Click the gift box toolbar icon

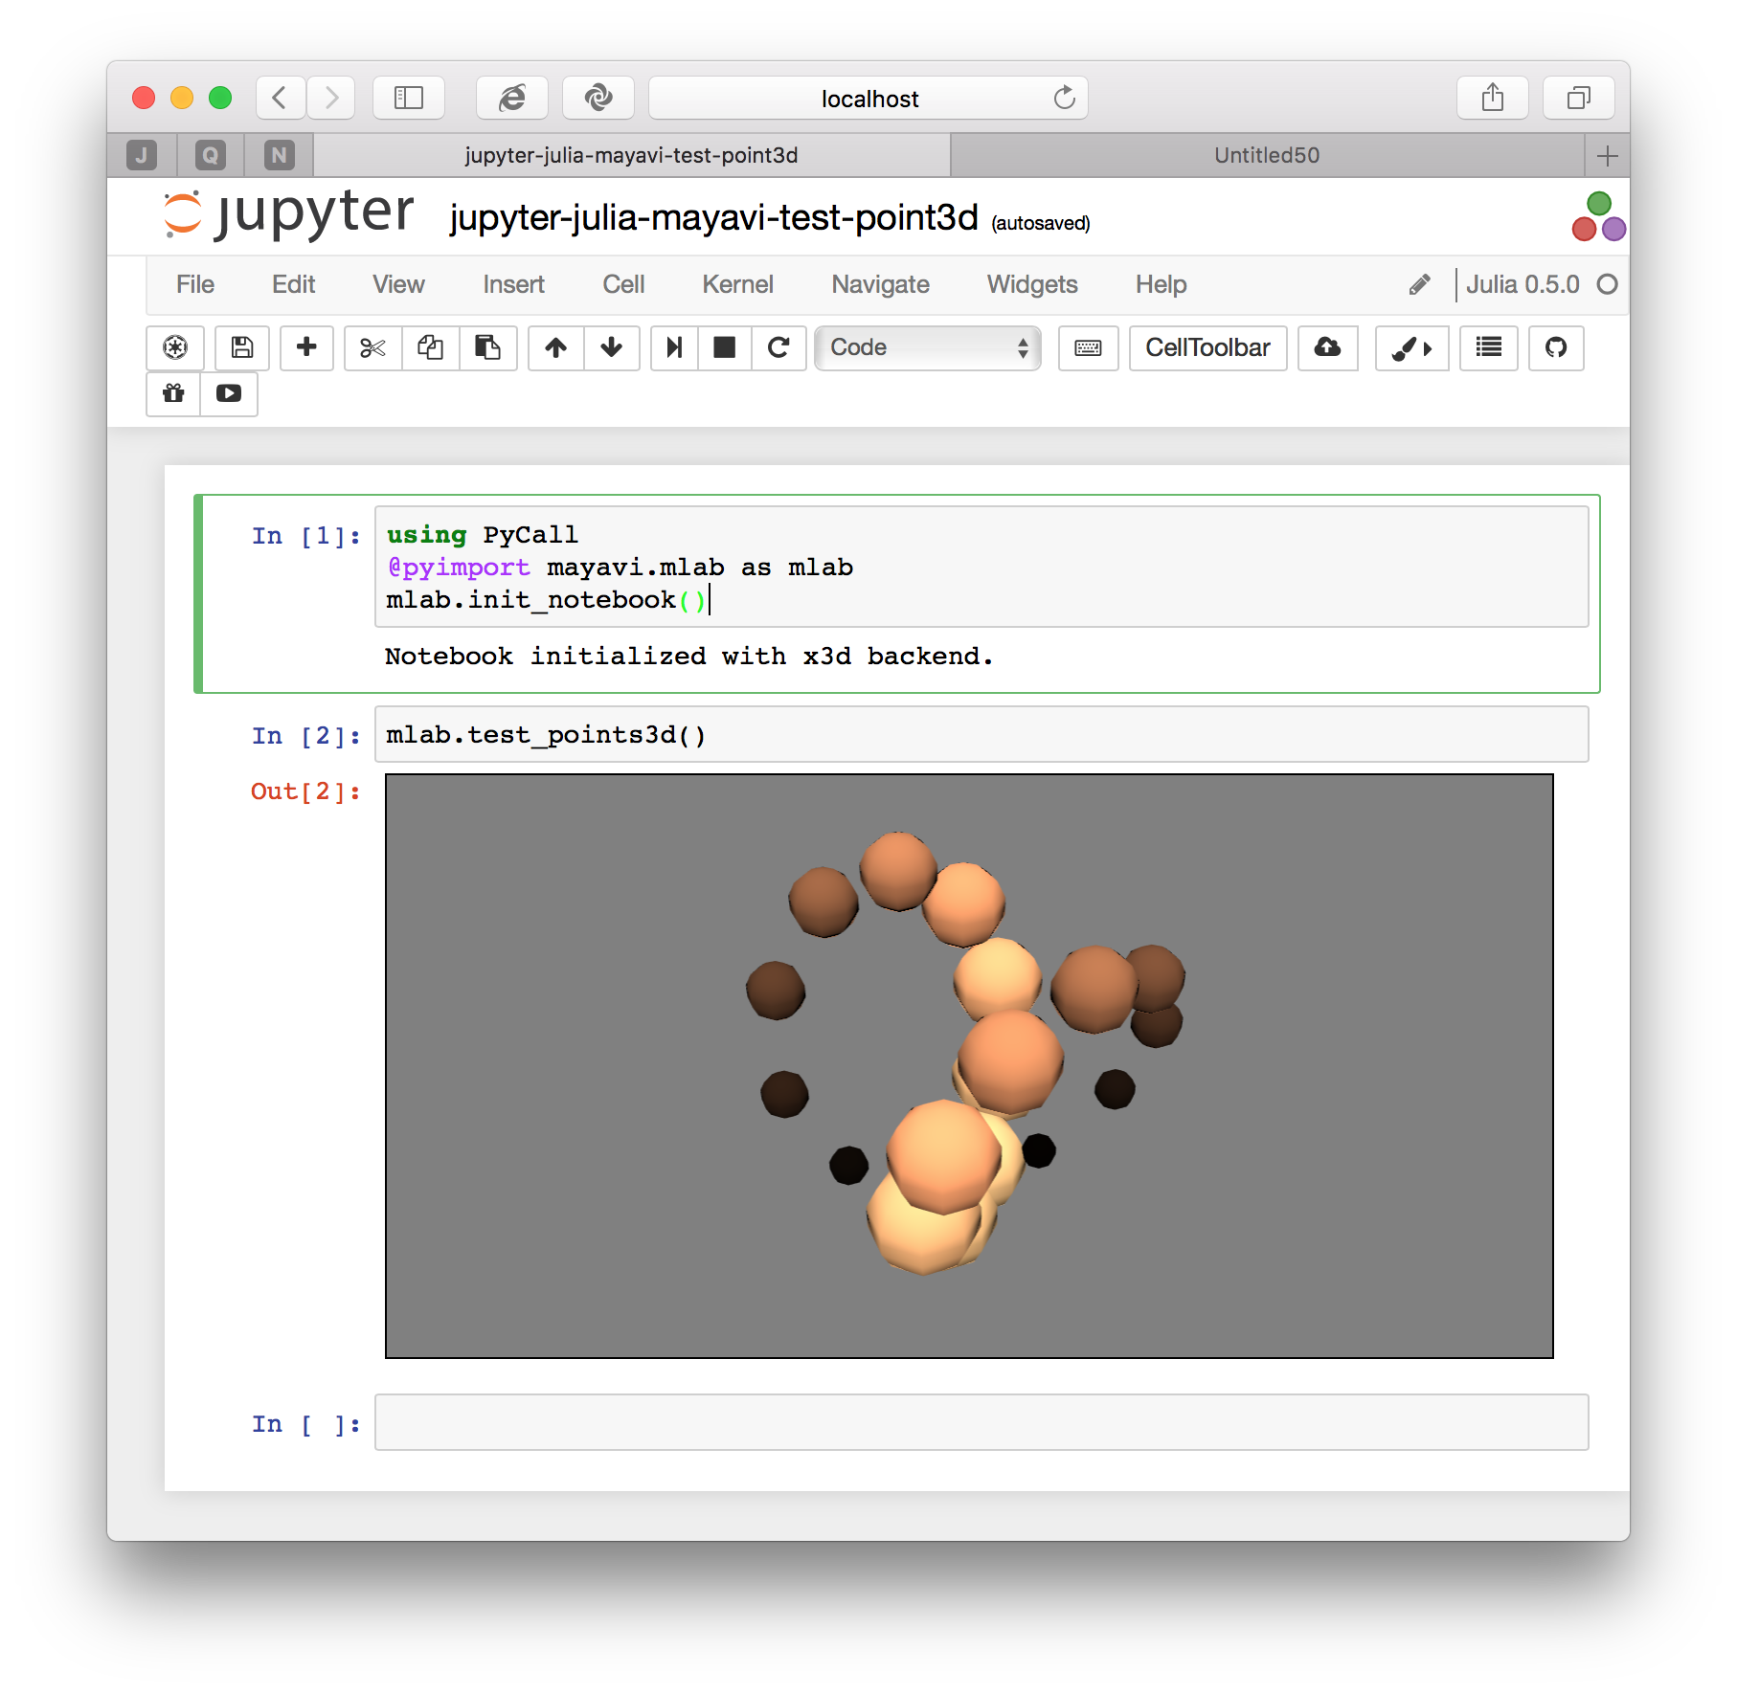[x=173, y=393]
